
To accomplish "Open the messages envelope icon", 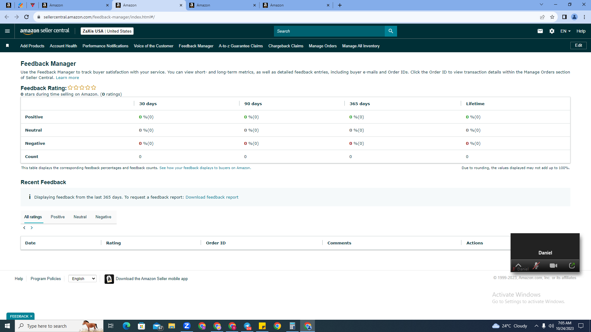I will click(540, 31).
